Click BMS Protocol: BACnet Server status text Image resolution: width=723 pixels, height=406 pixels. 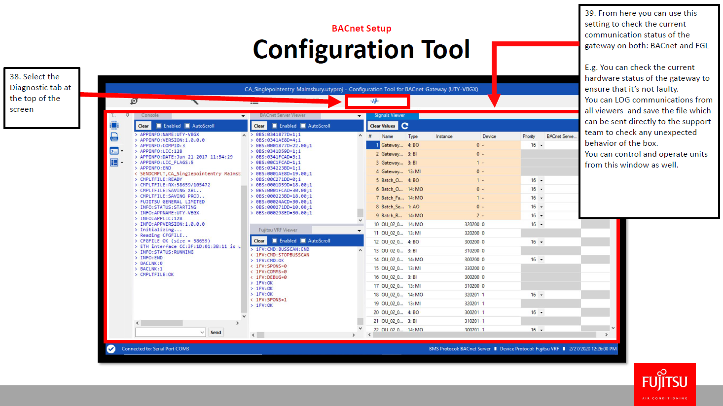pos(460,349)
